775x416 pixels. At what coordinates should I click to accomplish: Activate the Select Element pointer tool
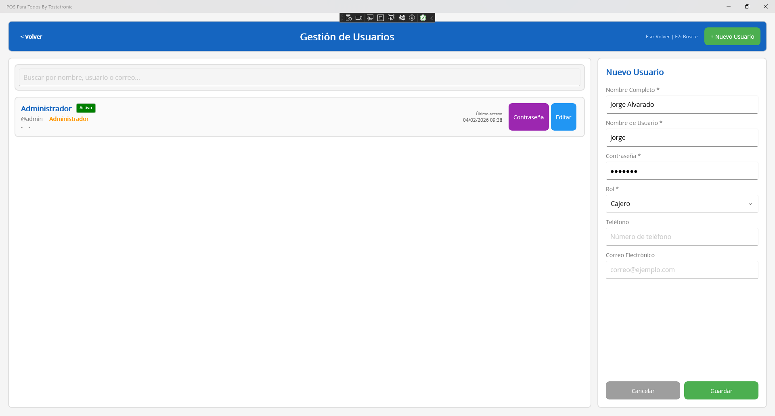[x=370, y=18]
